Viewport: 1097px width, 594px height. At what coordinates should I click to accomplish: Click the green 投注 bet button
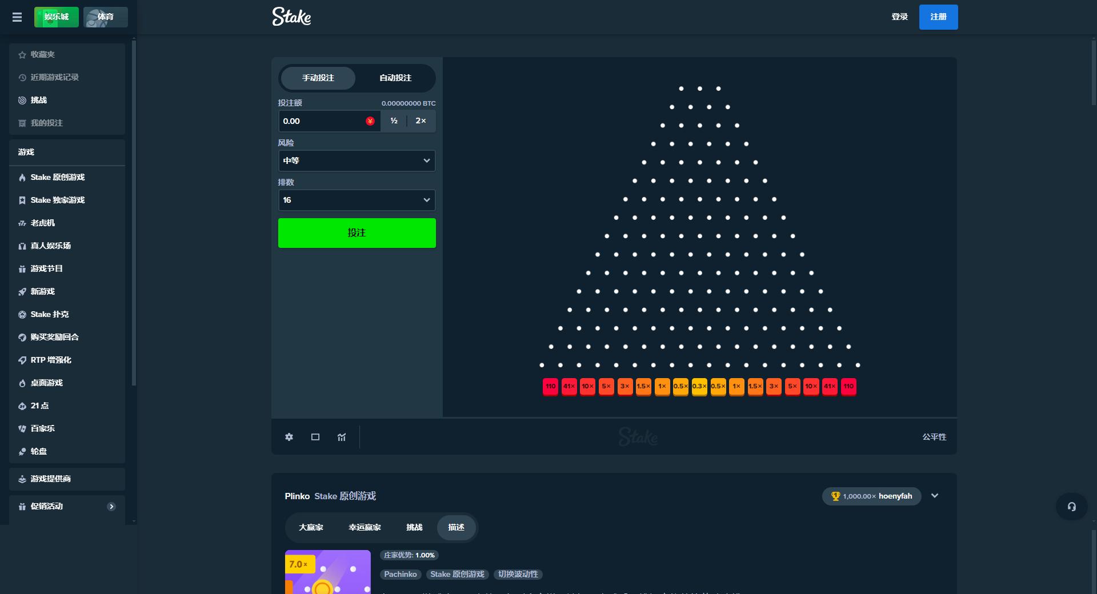(357, 233)
